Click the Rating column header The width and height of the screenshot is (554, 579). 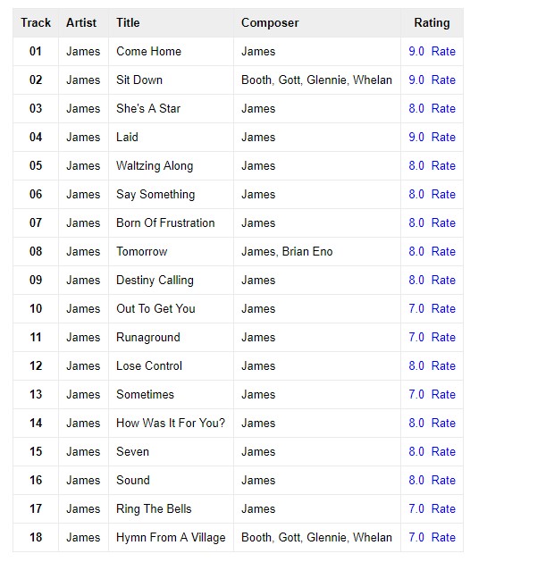coord(432,22)
